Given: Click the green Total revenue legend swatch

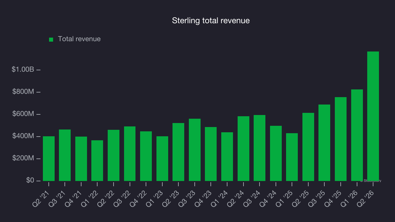Looking at the screenshot, I should pos(51,39).
